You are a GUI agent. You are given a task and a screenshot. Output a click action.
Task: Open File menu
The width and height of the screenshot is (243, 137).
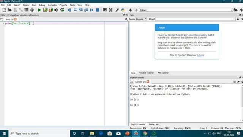[x=3, y=5]
